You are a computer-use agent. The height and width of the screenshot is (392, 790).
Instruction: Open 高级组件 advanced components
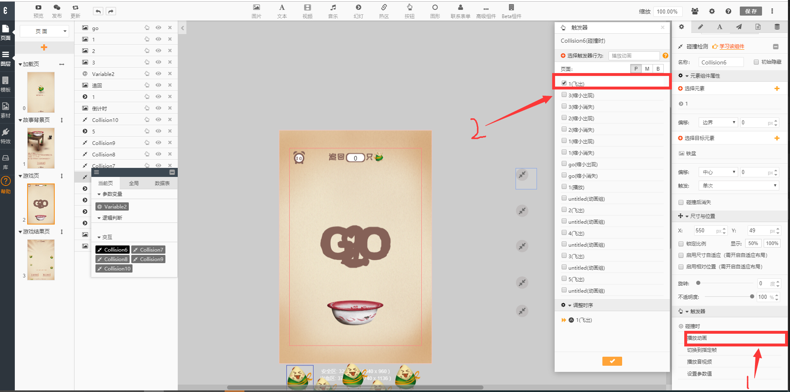(486, 11)
